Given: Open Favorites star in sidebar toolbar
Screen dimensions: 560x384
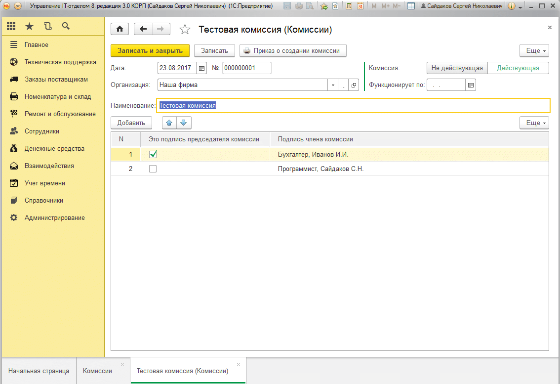Looking at the screenshot, I should (x=29, y=26).
